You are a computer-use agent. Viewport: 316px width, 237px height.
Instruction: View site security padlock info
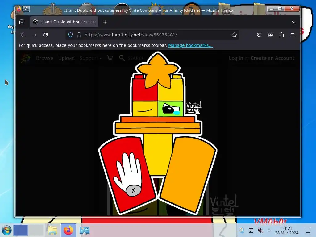(x=79, y=35)
